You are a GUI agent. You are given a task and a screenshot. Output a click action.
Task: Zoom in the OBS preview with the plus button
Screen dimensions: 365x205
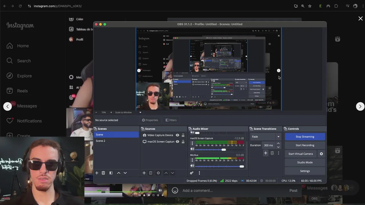click(111, 112)
